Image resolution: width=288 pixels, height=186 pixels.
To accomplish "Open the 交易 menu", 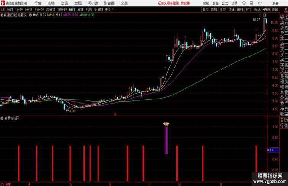I will tap(124, 3).
